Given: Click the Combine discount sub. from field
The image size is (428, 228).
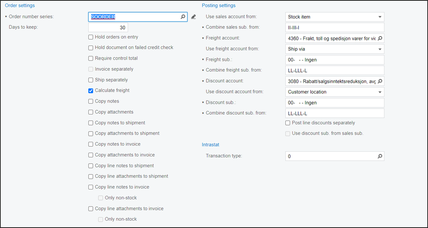Looking at the screenshot, I should coord(335,114).
